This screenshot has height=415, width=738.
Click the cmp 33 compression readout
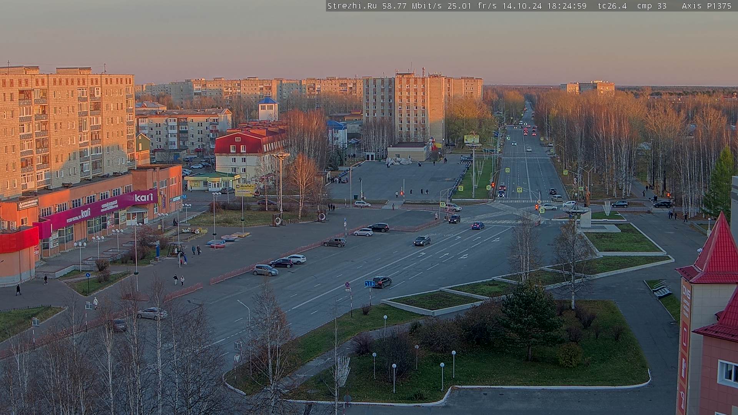652,6
